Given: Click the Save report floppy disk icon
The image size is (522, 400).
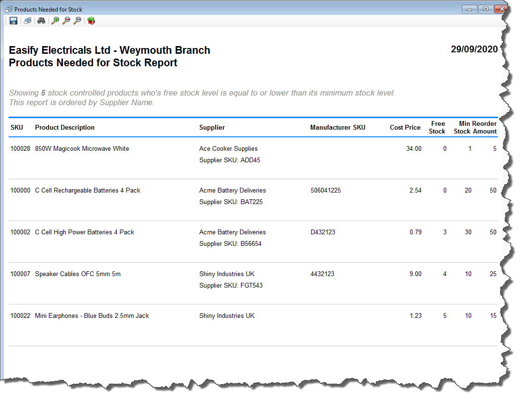Looking at the screenshot, I should pyautogui.click(x=13, y=21).
